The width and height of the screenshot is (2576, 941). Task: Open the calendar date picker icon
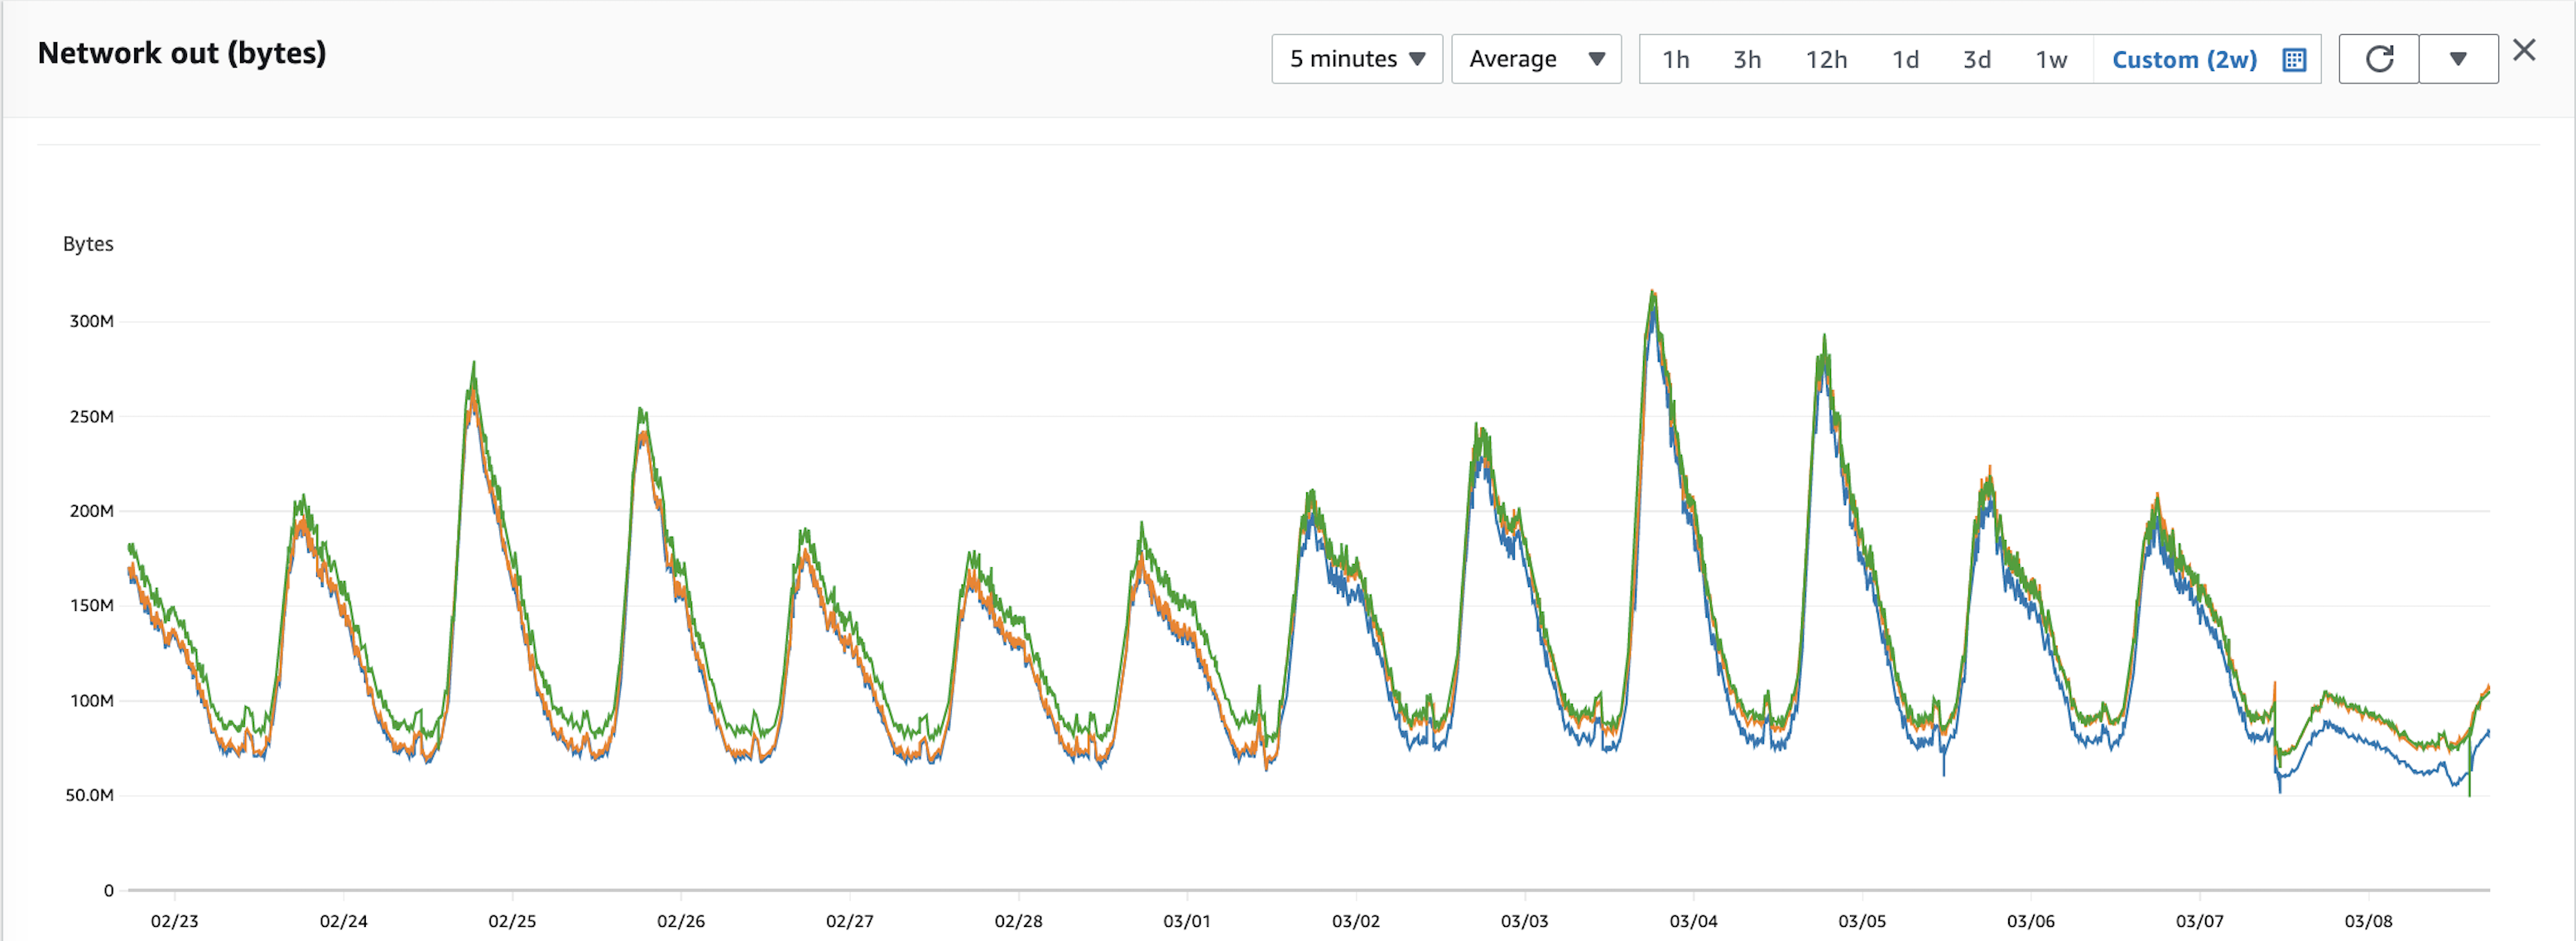[x=2294, y=60]
